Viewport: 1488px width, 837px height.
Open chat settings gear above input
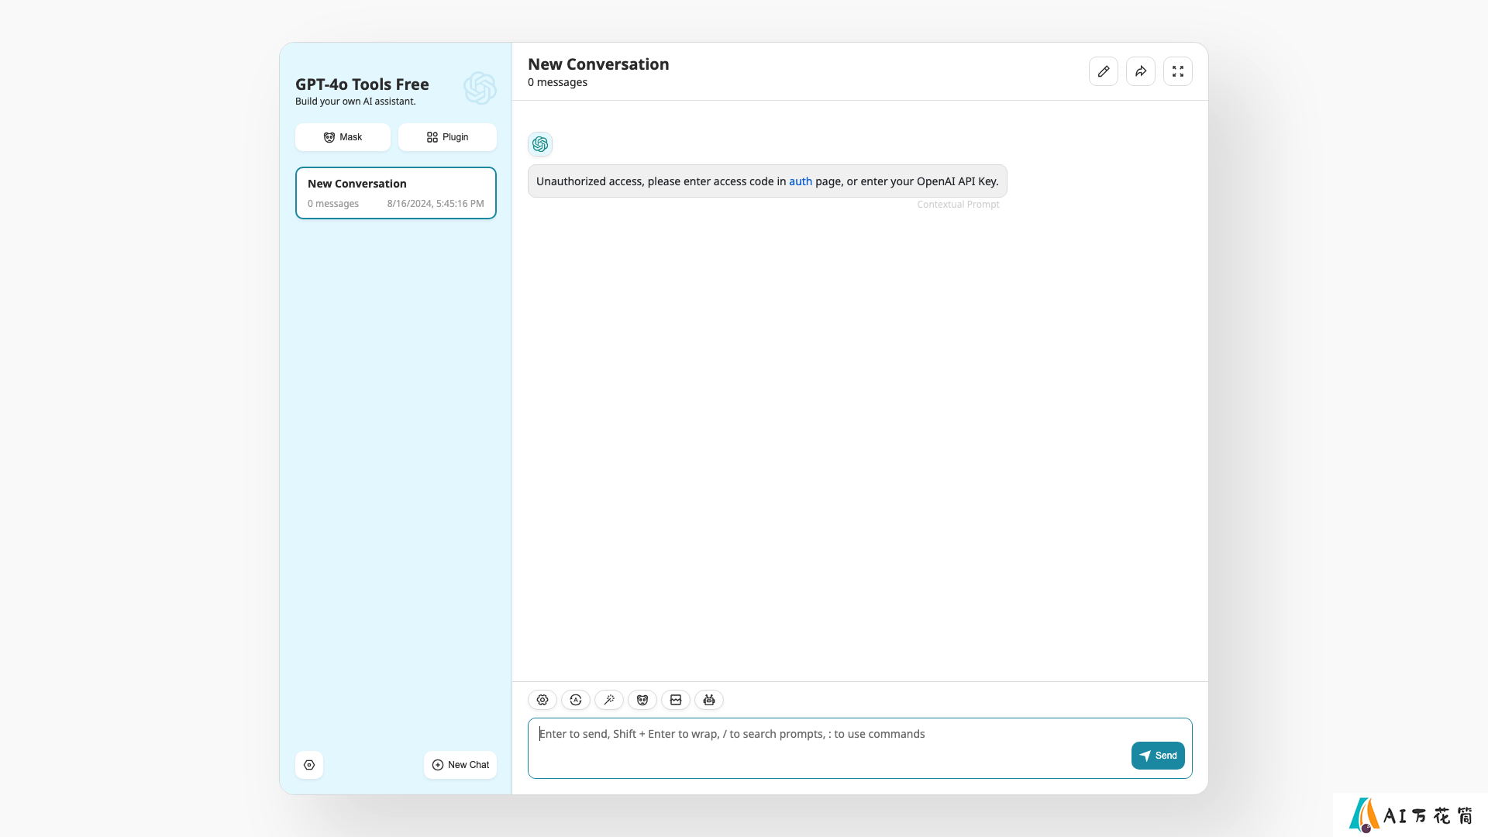(x=542, y=700)
